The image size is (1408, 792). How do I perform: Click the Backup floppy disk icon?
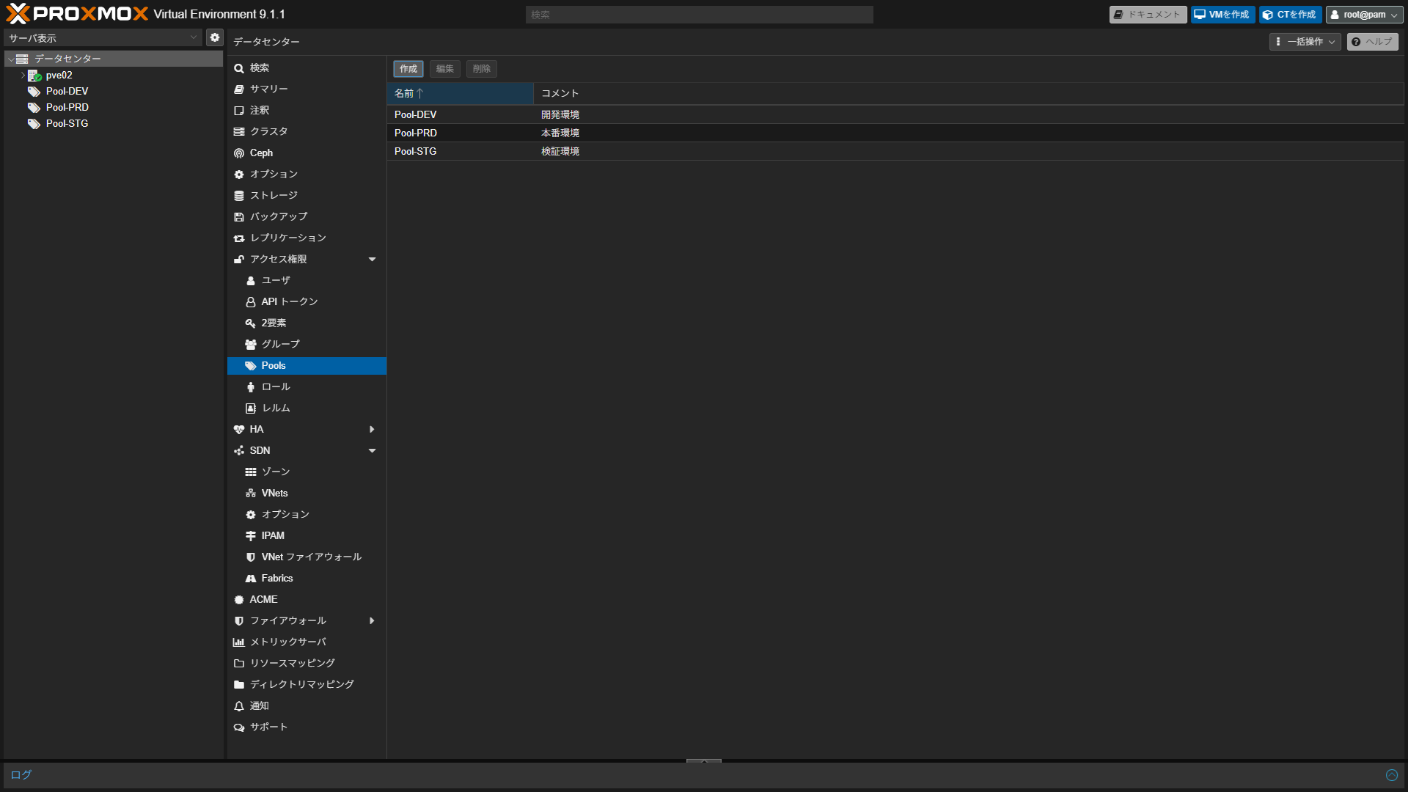pos(239,217)
